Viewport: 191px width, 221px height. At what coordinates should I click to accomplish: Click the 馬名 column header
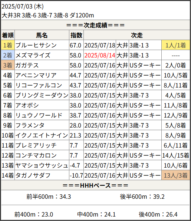[x=42, y=35]
